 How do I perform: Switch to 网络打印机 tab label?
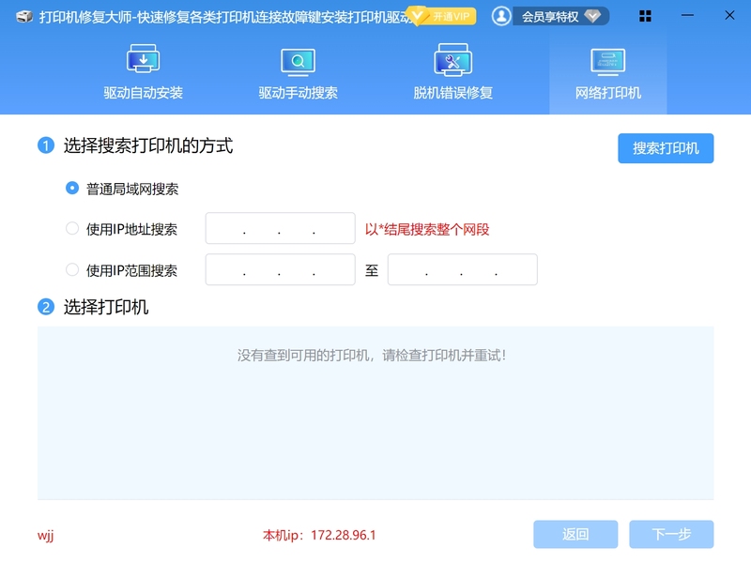pos(607,93)
